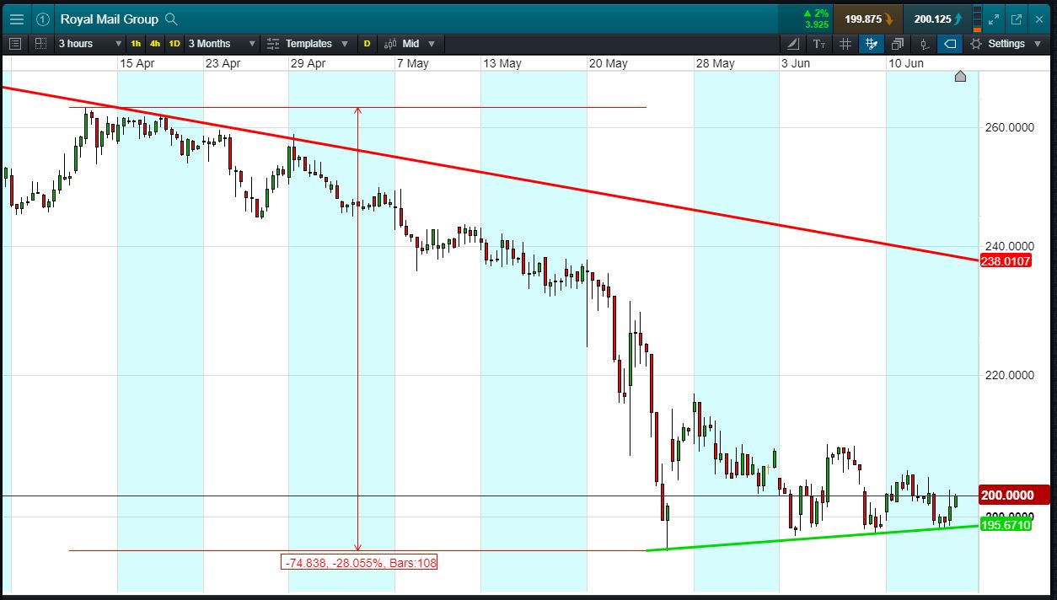This screenshot has width=1057, height=600.
Task: Click the 23 Apr date label
Action: tap(223, 63)
